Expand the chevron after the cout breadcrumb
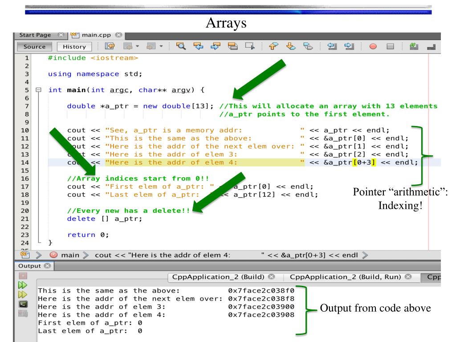 (x=365, y=255)
